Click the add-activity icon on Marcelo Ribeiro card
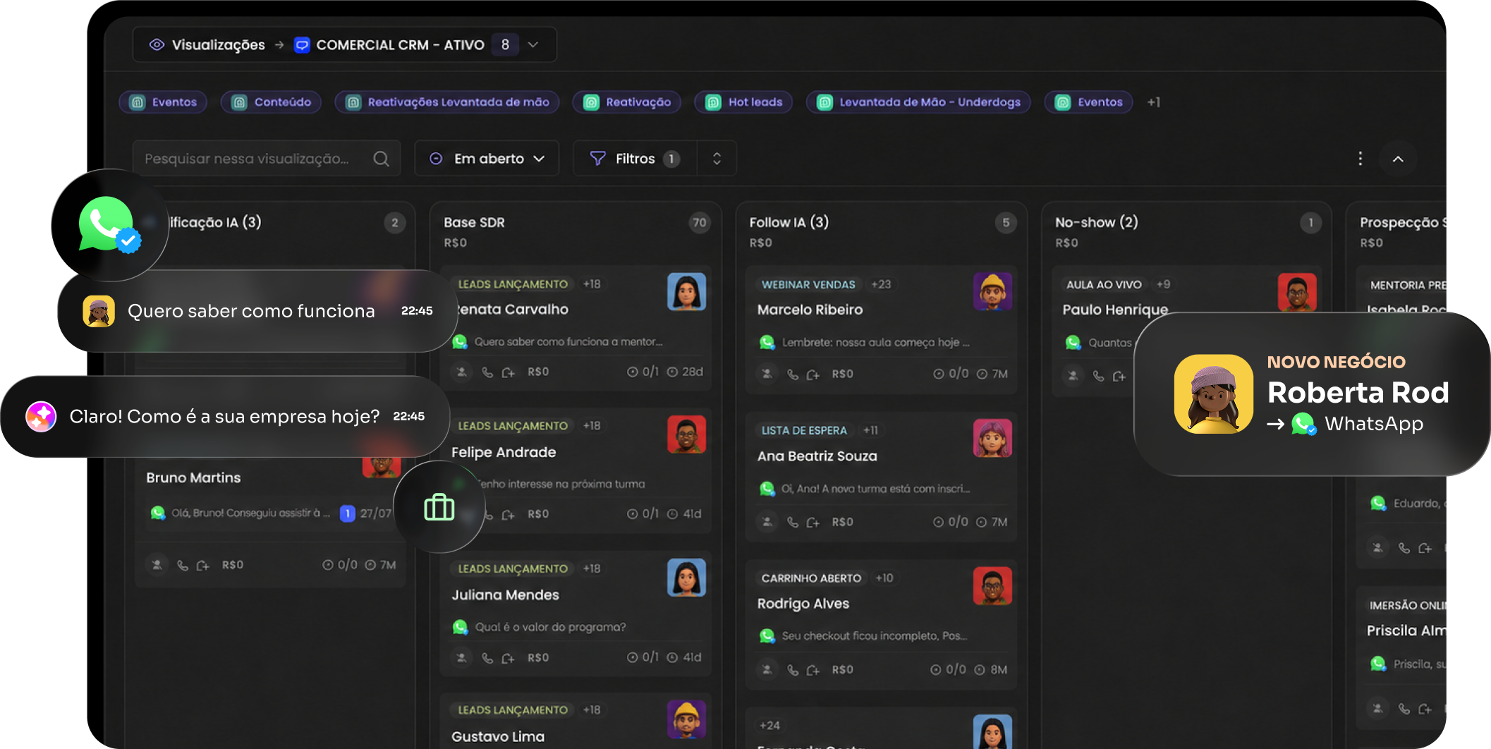This screenshot has height=749, width=1491. pyautogui.click(x=813, y=374)
